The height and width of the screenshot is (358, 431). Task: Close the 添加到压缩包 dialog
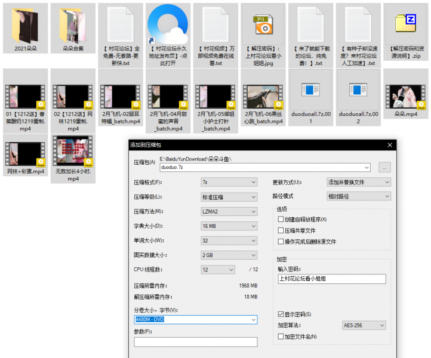click(x=389, y=145)
